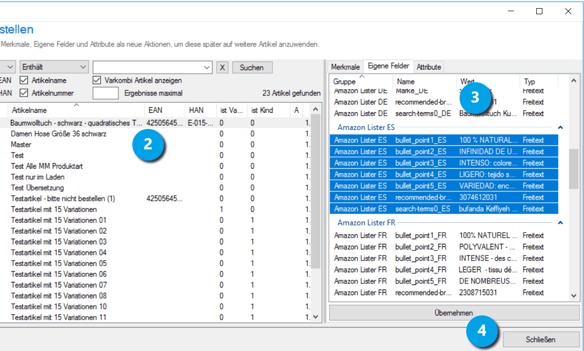Maximize the window

tap(539, 11)
